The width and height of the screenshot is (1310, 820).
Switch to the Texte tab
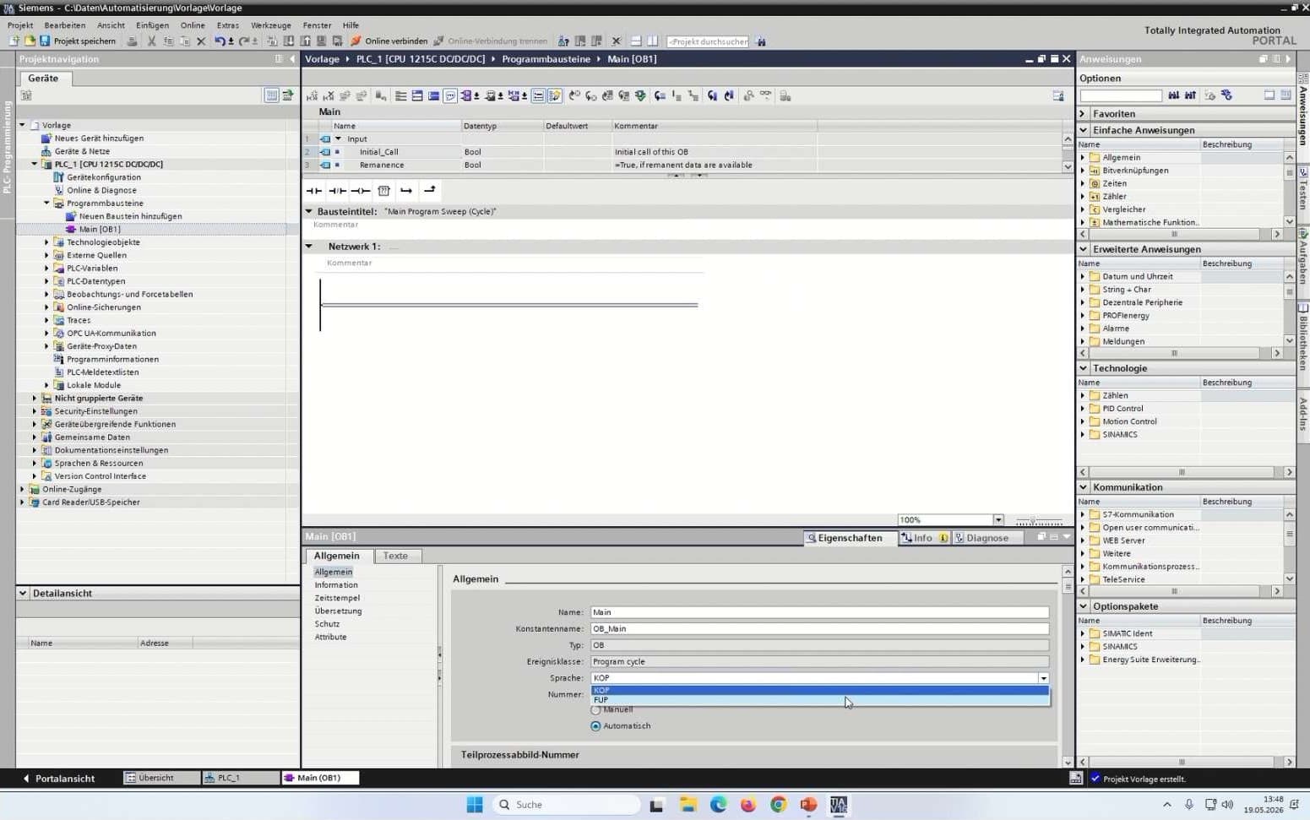395,556
